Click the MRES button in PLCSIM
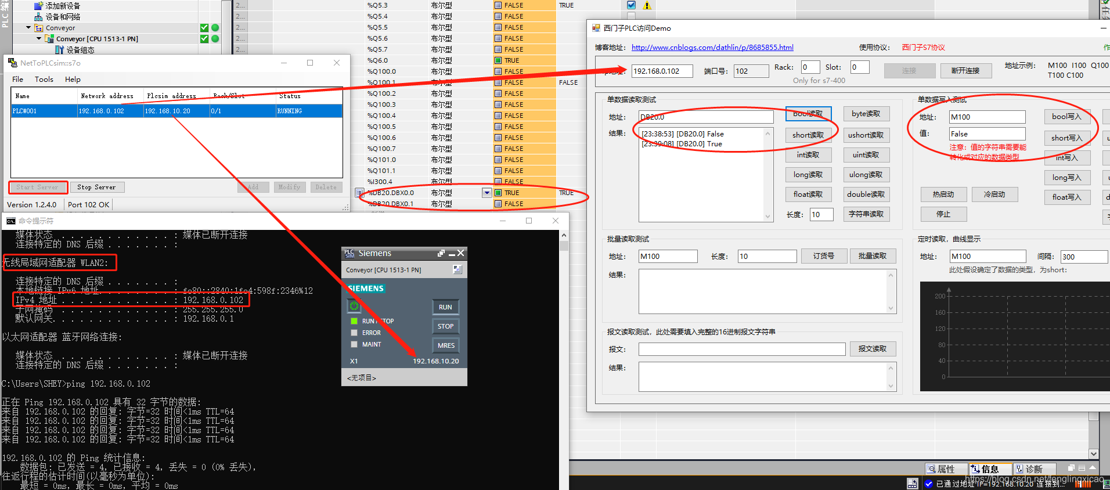This screenshot has height=490, width=1110. click(x=446, y=345)
